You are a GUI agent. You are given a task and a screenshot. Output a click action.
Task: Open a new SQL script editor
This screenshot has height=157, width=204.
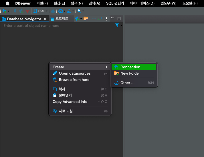pos(39,11)
